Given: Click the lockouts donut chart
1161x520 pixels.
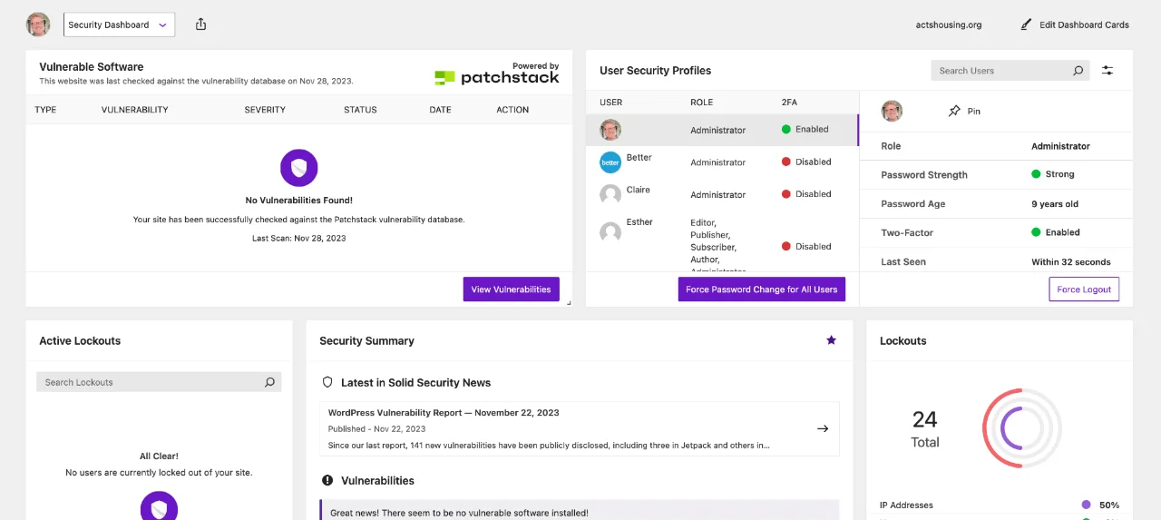Looking at the screenshot, I should 1024,428.
